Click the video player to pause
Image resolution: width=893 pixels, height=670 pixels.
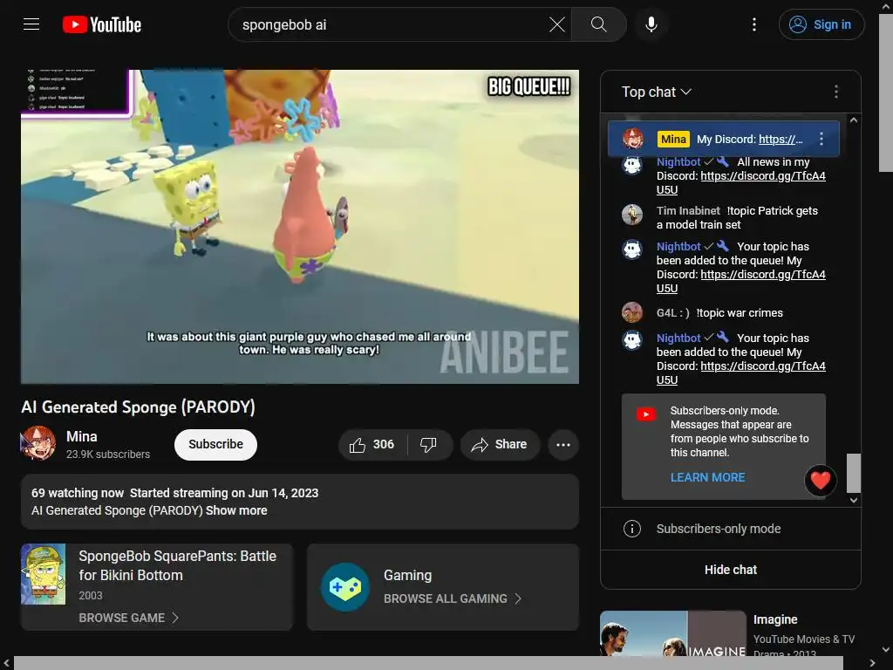click(300, 227)
